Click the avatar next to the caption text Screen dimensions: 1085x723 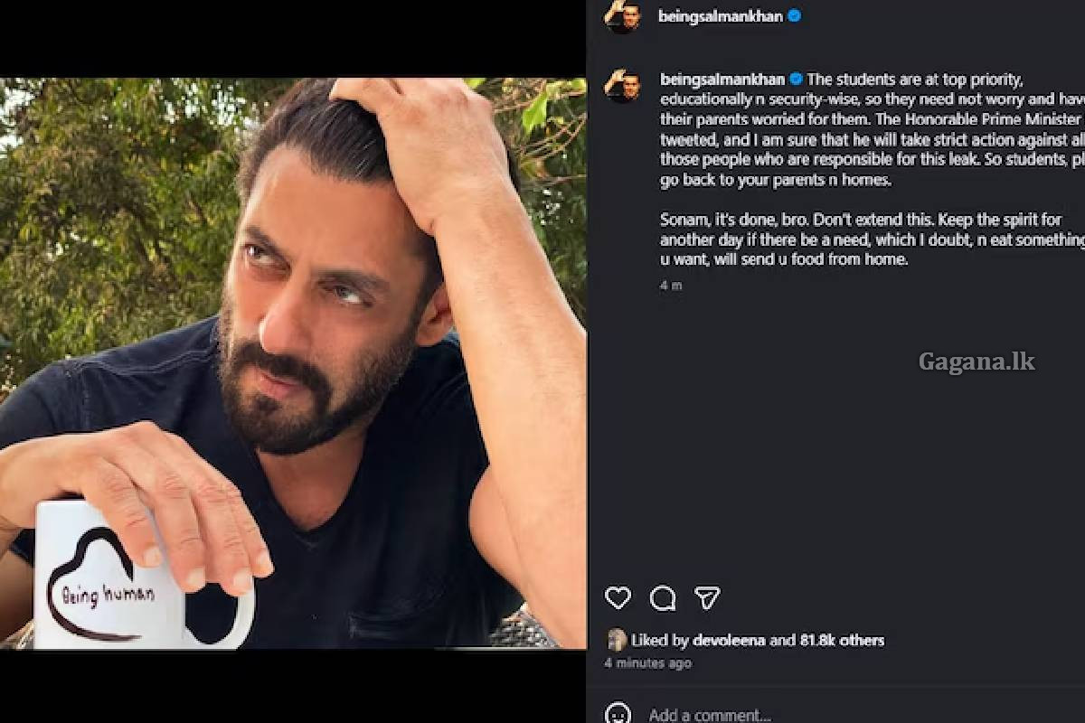pyautogui.click(x=623, y=86)
